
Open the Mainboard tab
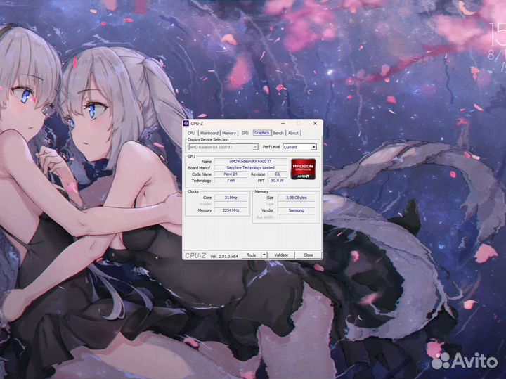pos(209,133)
